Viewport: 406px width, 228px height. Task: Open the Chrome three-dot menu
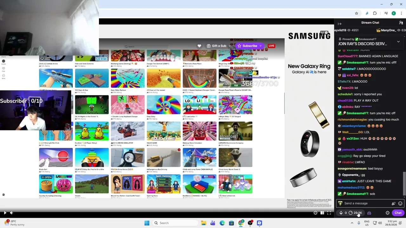(x=402, y=13)
